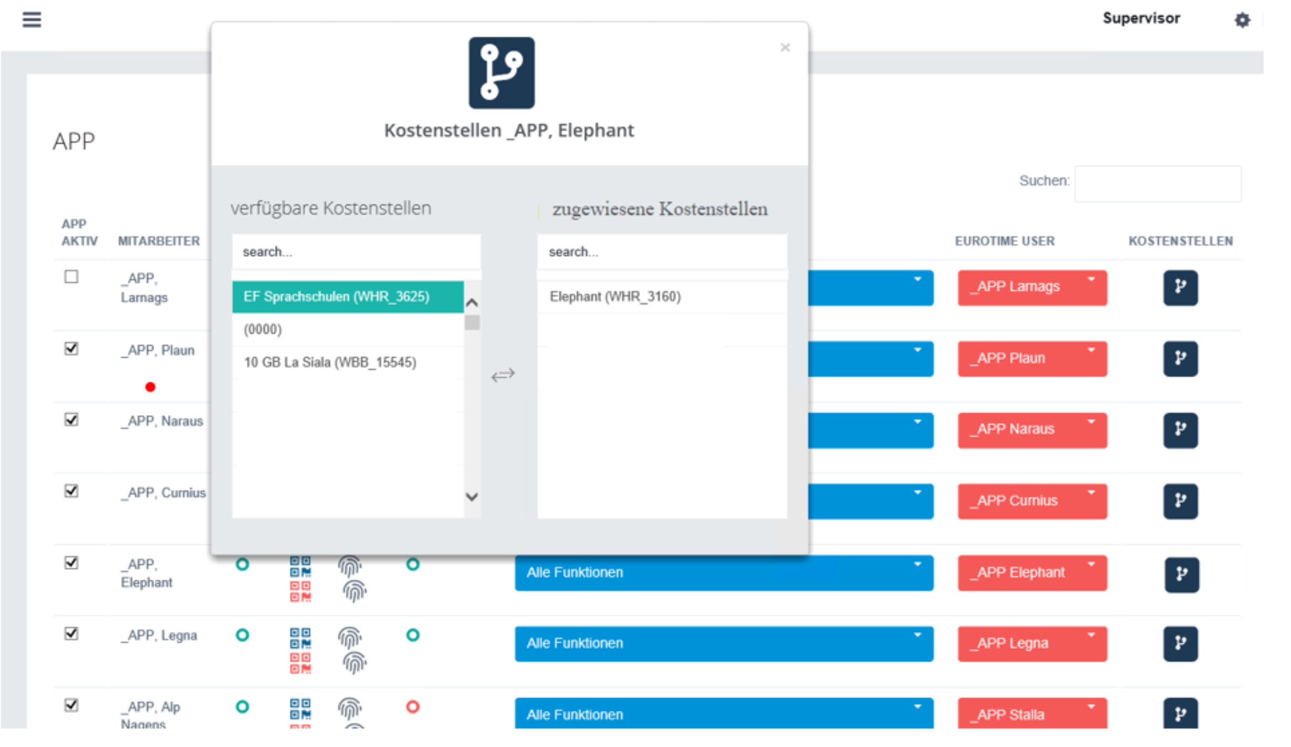Click the blue QR code icon for Legna
This screenshot has height=747, width=1291.
pos(300,638)
